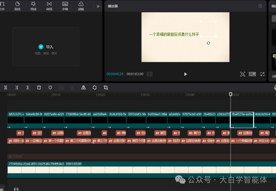Select text clip 这是对孩
Image resolution: width=276 pixels, height=191 pixels.
[117, 141]
